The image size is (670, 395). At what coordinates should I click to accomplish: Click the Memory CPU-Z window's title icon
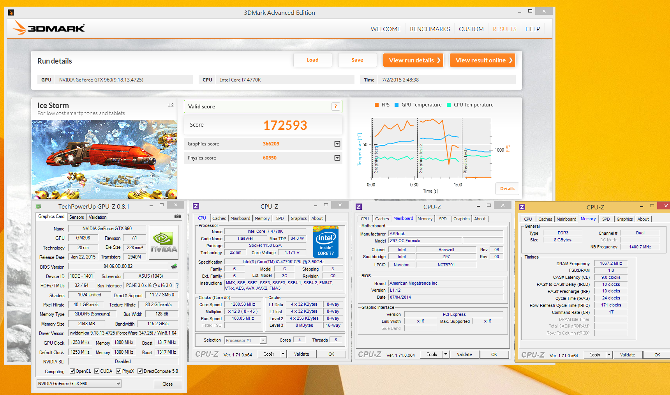(522, 207)
